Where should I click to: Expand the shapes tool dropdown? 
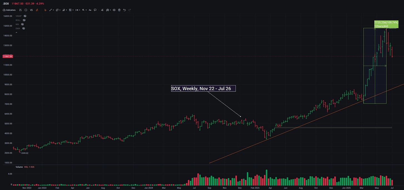pyautogui.click(x=60, y=10)
